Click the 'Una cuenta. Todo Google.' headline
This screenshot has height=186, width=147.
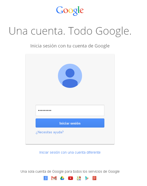tap(70, 31)
